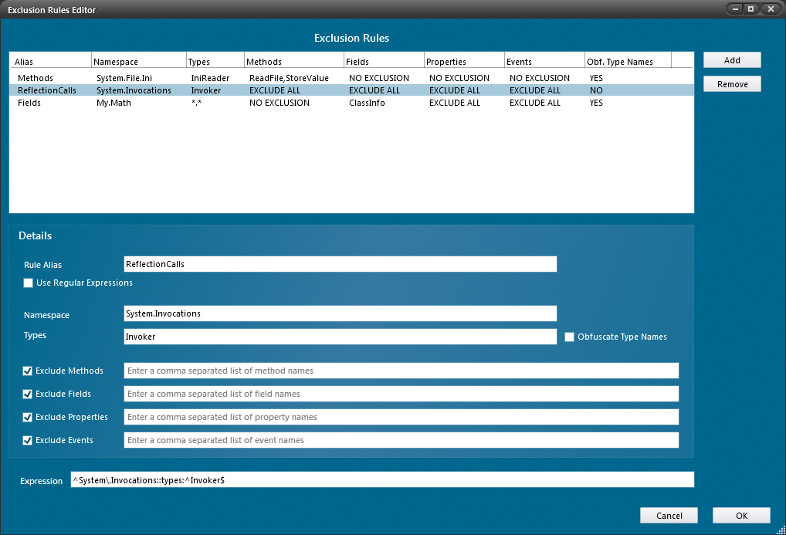
Task: Disable the Exclude Properties checkbox
Action: [28, 418]
